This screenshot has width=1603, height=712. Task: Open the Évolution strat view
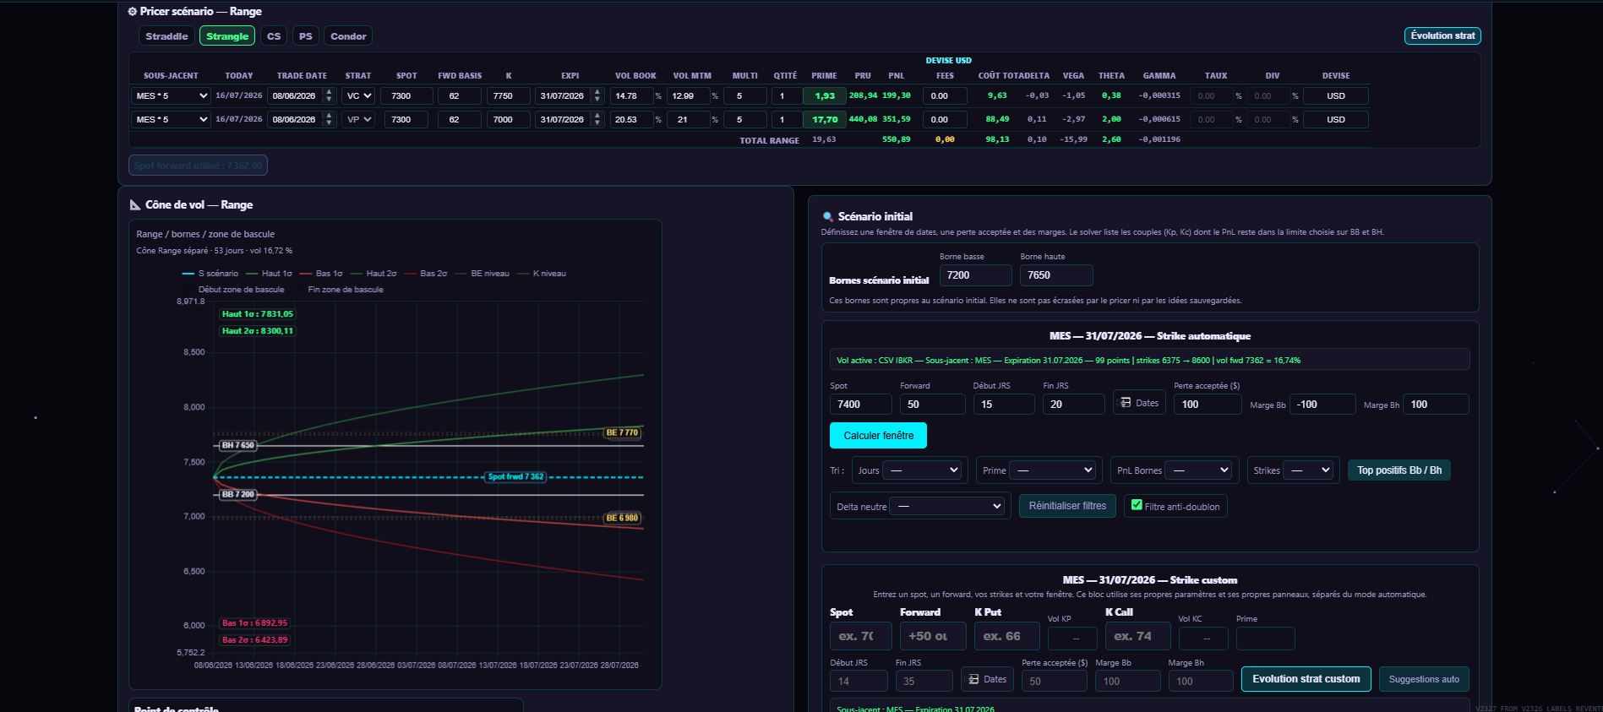1442,35
